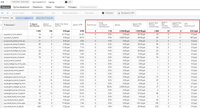The image size is (200, 108).
Task: Check the ca_ayoume_brand_rf_search row checkbox
Action: [1, 44]
